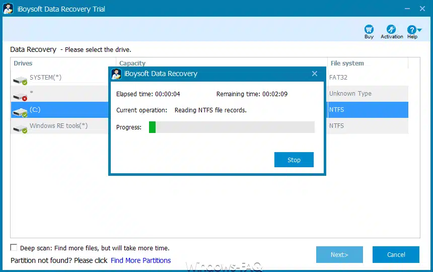Screen dimensions: 433x272
Task: Close the iBoysoft Data Recovery Trial window
Action: pyautogui.click(x=422, y=9)
